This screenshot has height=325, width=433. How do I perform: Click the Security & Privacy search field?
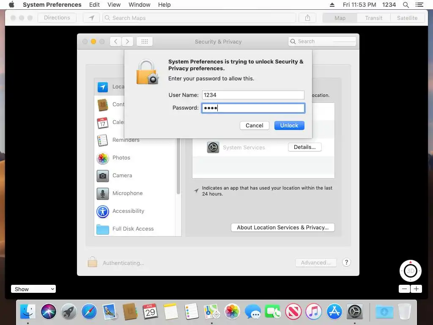(322, 41)
